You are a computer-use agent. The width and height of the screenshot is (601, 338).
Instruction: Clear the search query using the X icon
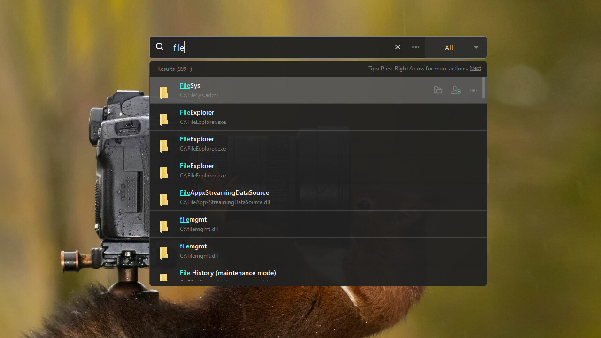[x=397, y=47]
